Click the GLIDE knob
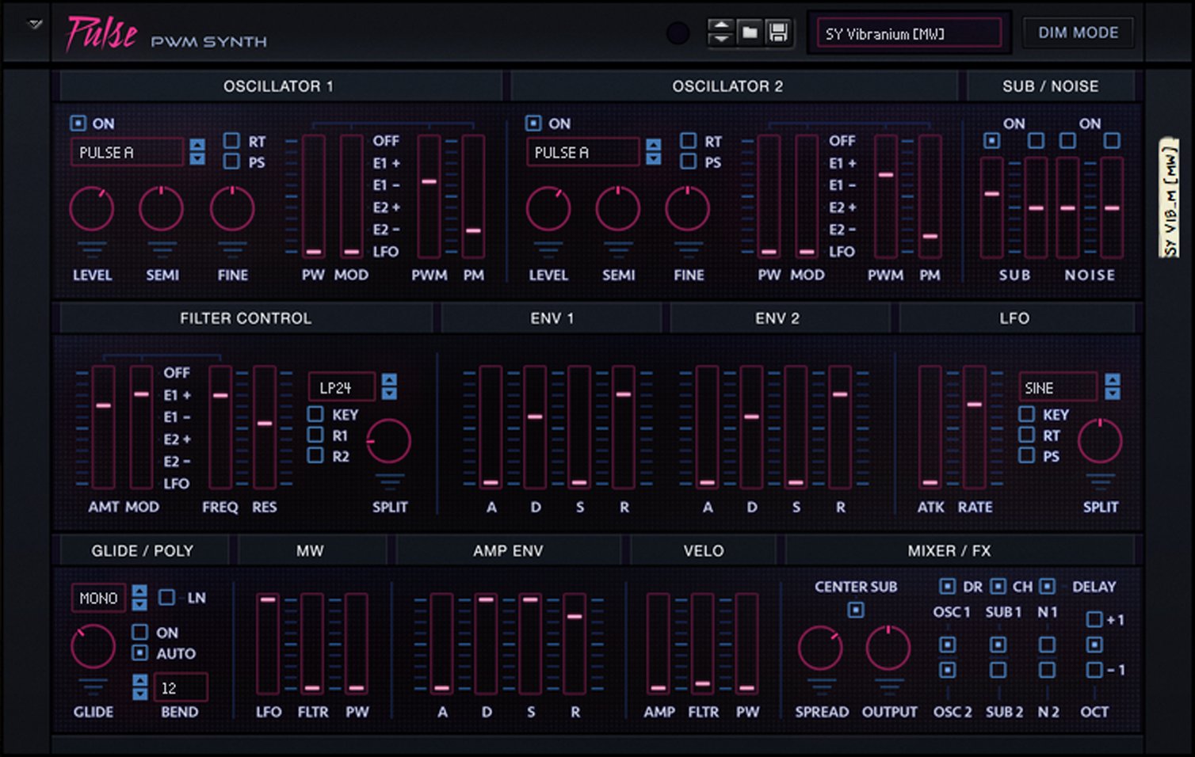The height and width of the screenshot is (757, 1195). click(x=93, y=646)
